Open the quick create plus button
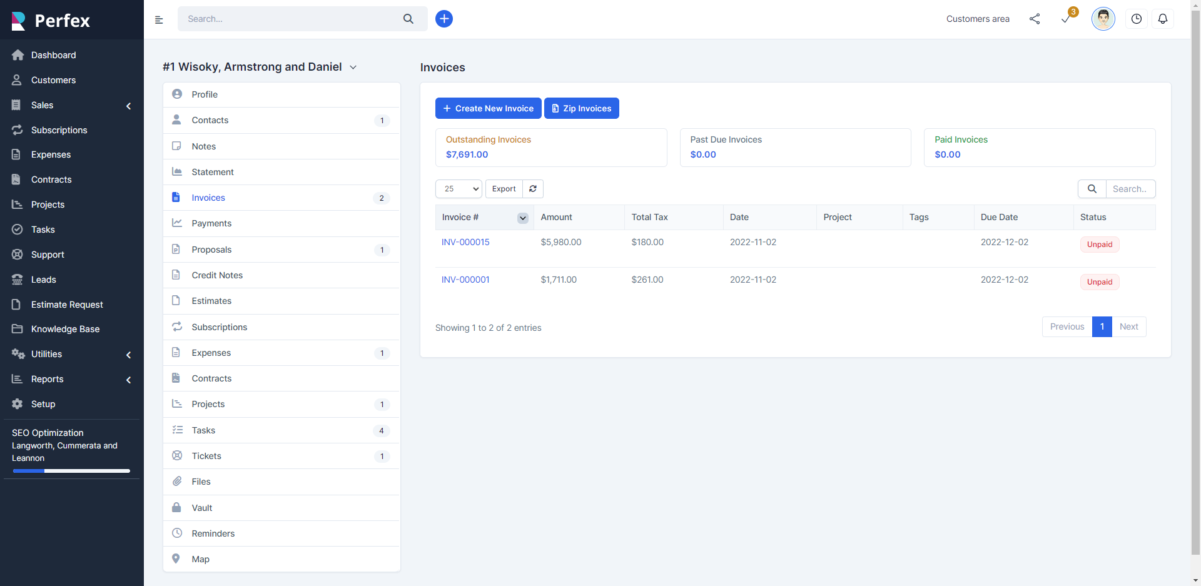This screenshot has height=586, width=1201. tap(444, 19)
